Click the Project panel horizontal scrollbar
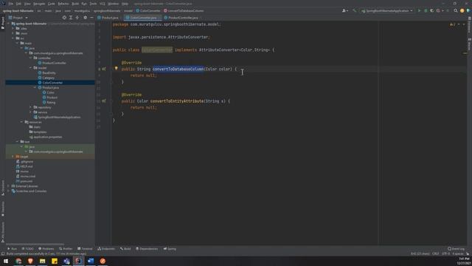The image size is (472, 266). coord(35,244)
